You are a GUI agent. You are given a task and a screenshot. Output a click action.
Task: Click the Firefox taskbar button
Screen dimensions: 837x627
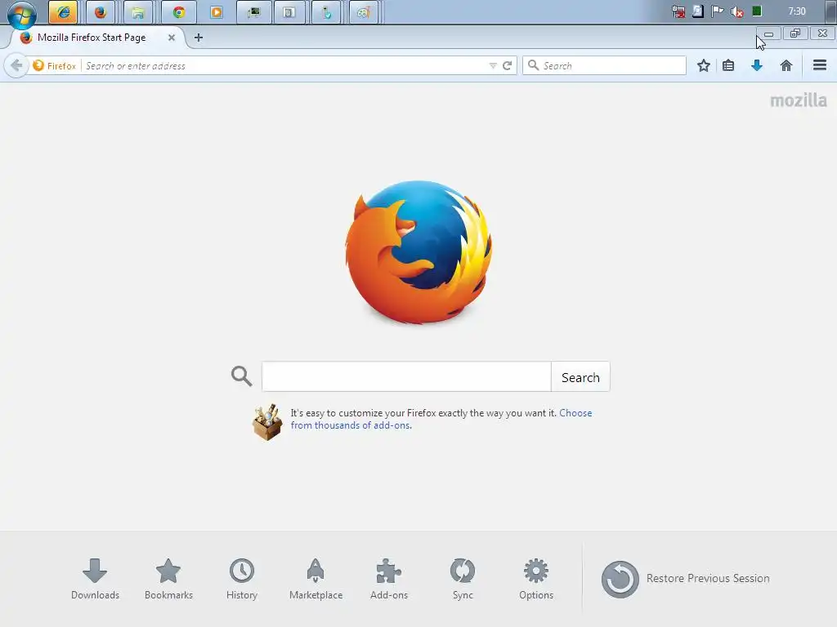click(101, 11)
